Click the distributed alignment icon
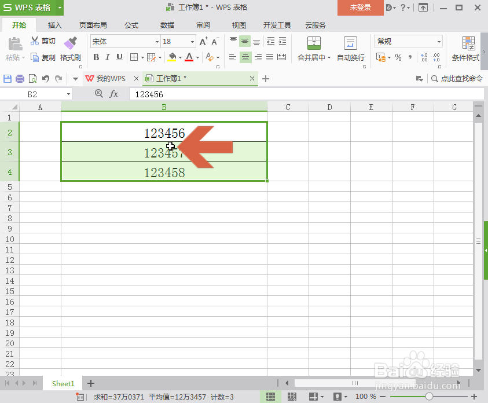The image size is (488, 403). [x=282, y=57]
